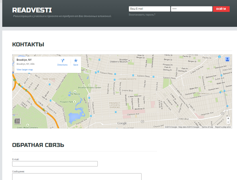Screen dimensions: 237x180
Task: Zoom in with the map plus button
Action: pyautogui.click(x=228, y=118)
